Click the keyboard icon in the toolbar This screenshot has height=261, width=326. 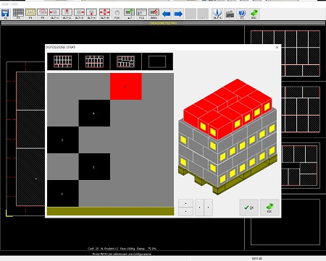pos(230,14)
